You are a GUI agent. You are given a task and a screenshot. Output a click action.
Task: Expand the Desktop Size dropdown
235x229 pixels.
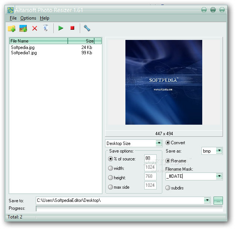click(x=159, y=143)
